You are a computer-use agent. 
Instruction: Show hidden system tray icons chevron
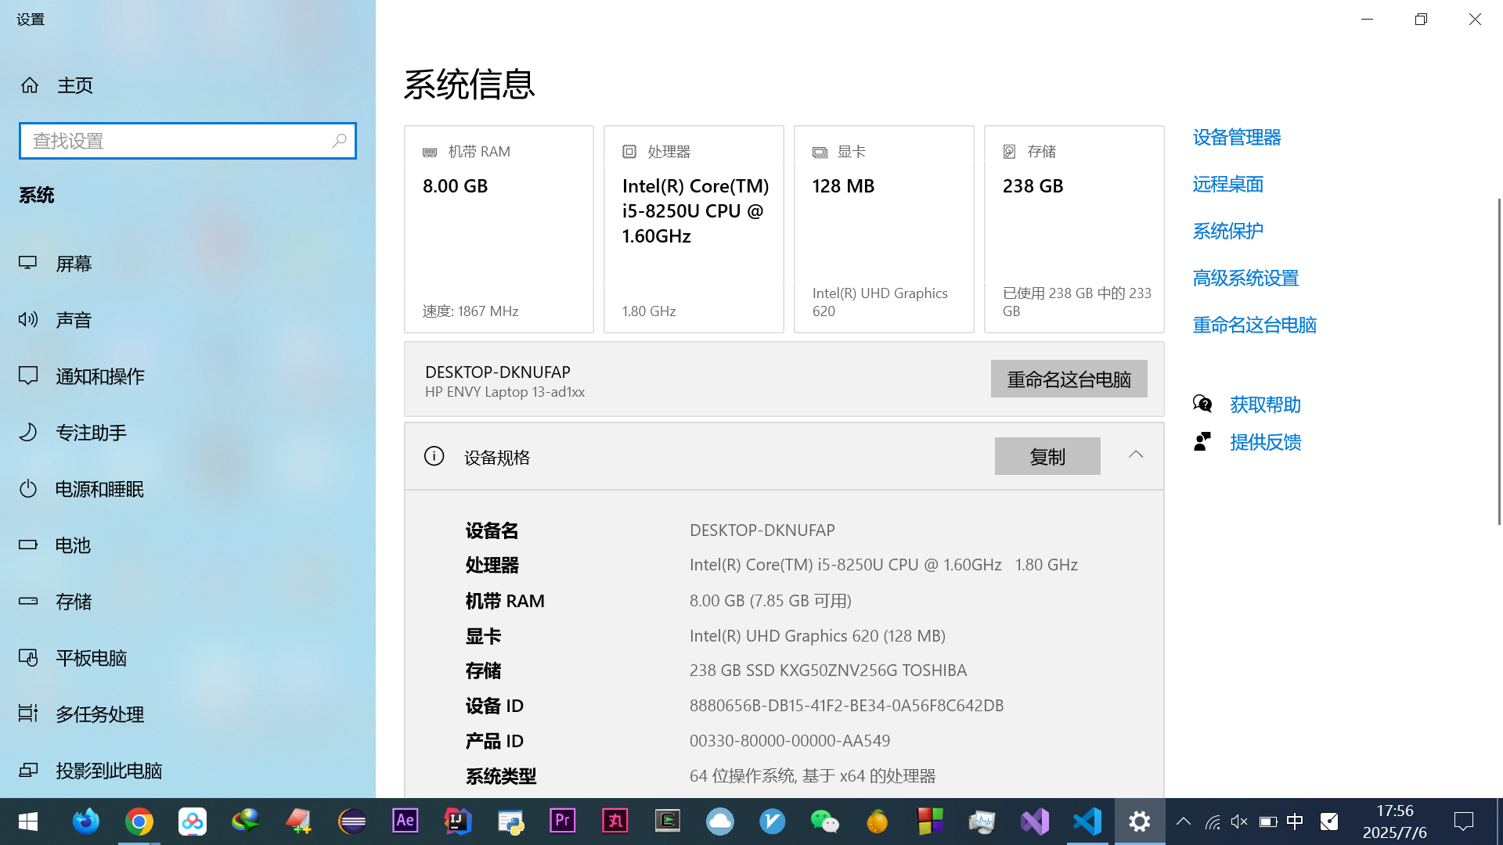(1184, 822)
